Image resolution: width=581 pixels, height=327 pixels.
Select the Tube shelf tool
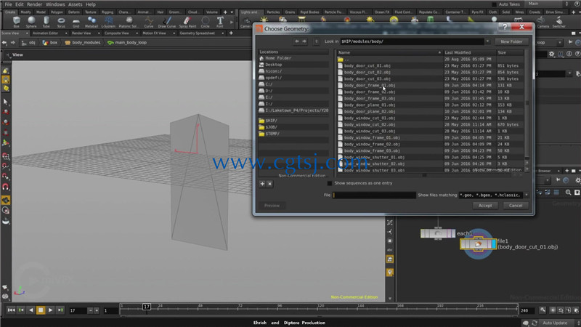pos(46,22)
